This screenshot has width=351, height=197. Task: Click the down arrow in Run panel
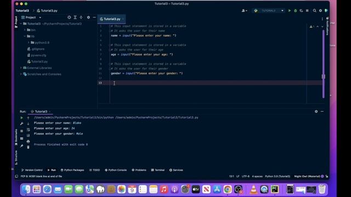(28, 124)
